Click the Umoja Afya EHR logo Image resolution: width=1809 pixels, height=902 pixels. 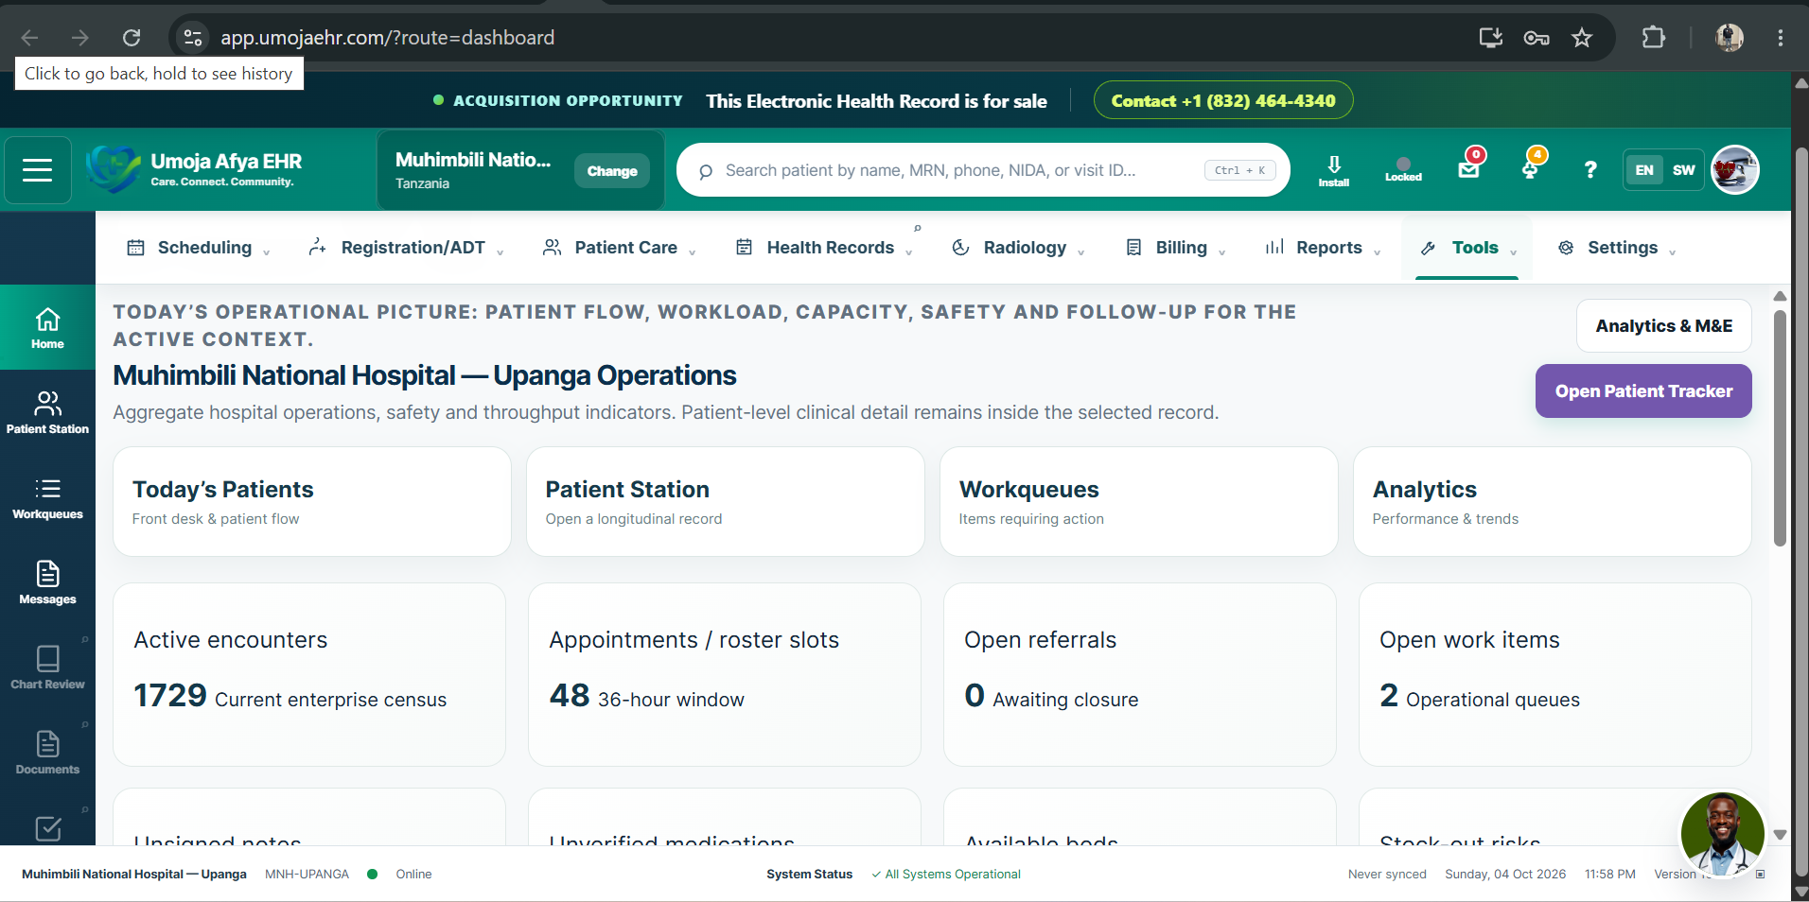point(194,170)
